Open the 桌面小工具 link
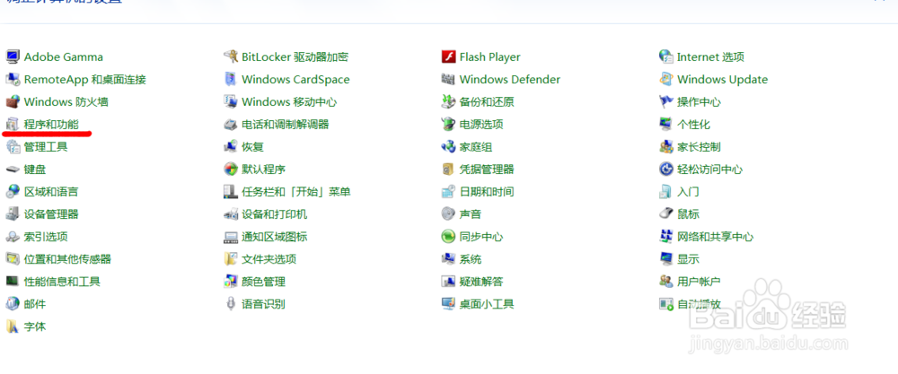Image resolution: width=898 pixels, height=374 pixels. 487,304
